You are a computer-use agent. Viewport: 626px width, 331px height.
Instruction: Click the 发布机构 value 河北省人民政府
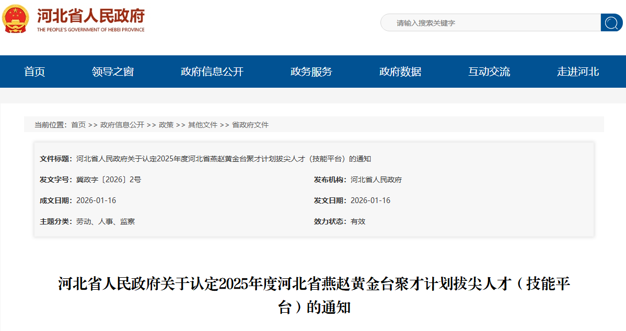[x=376, y=180]
